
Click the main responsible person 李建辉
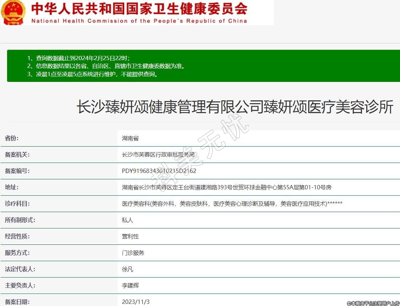[130, 286]
